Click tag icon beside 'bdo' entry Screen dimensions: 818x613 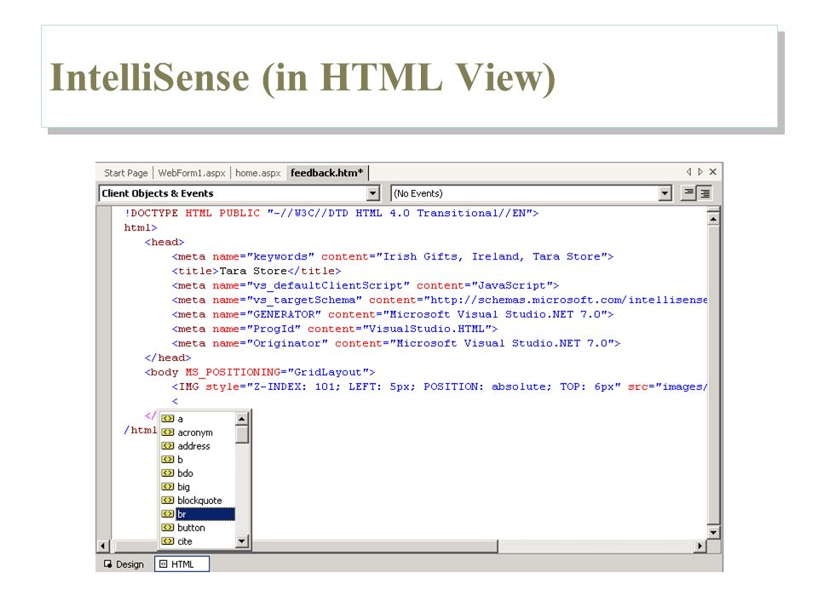168,473
